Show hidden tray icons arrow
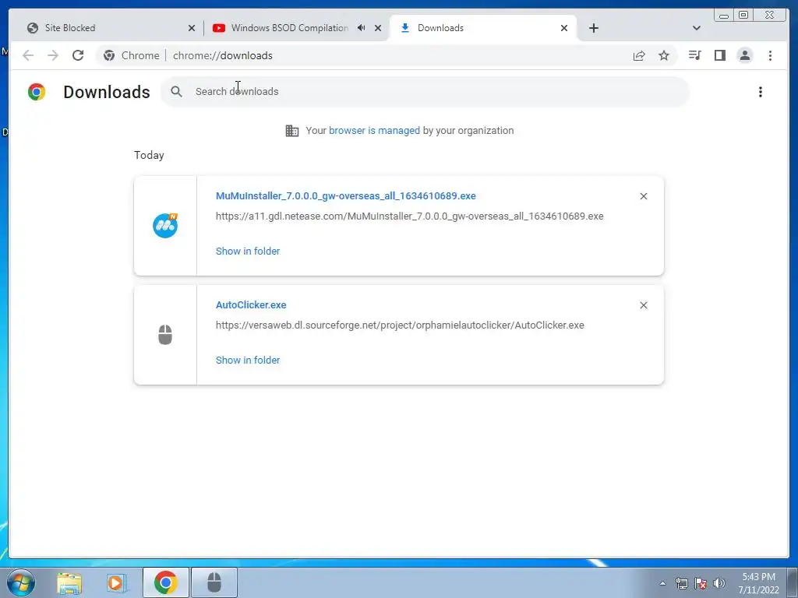 coord(662,583)
